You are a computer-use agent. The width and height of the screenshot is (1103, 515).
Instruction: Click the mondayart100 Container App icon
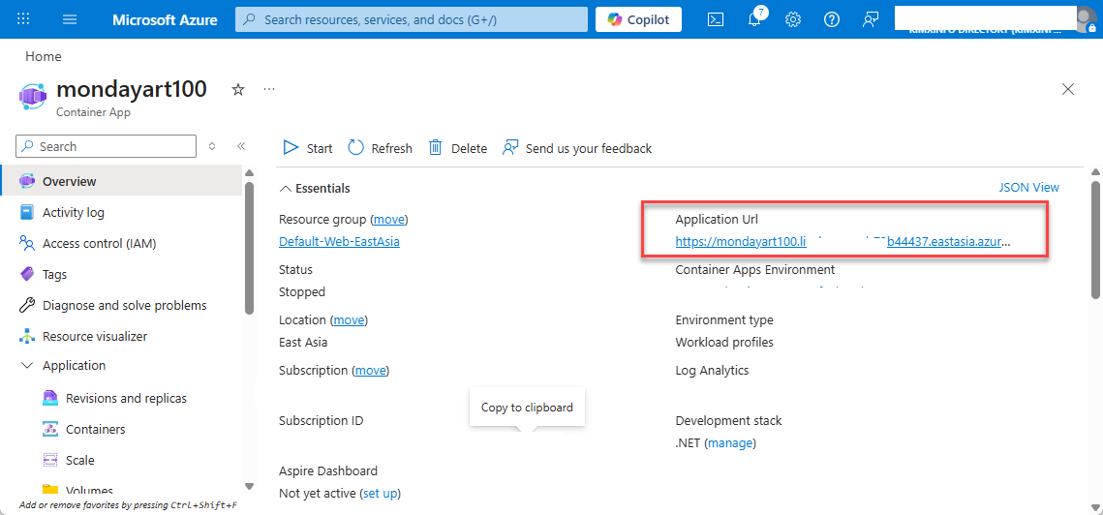point(32,97)
